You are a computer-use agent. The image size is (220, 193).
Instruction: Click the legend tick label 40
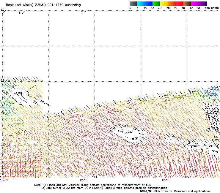[x=191, y=8]
